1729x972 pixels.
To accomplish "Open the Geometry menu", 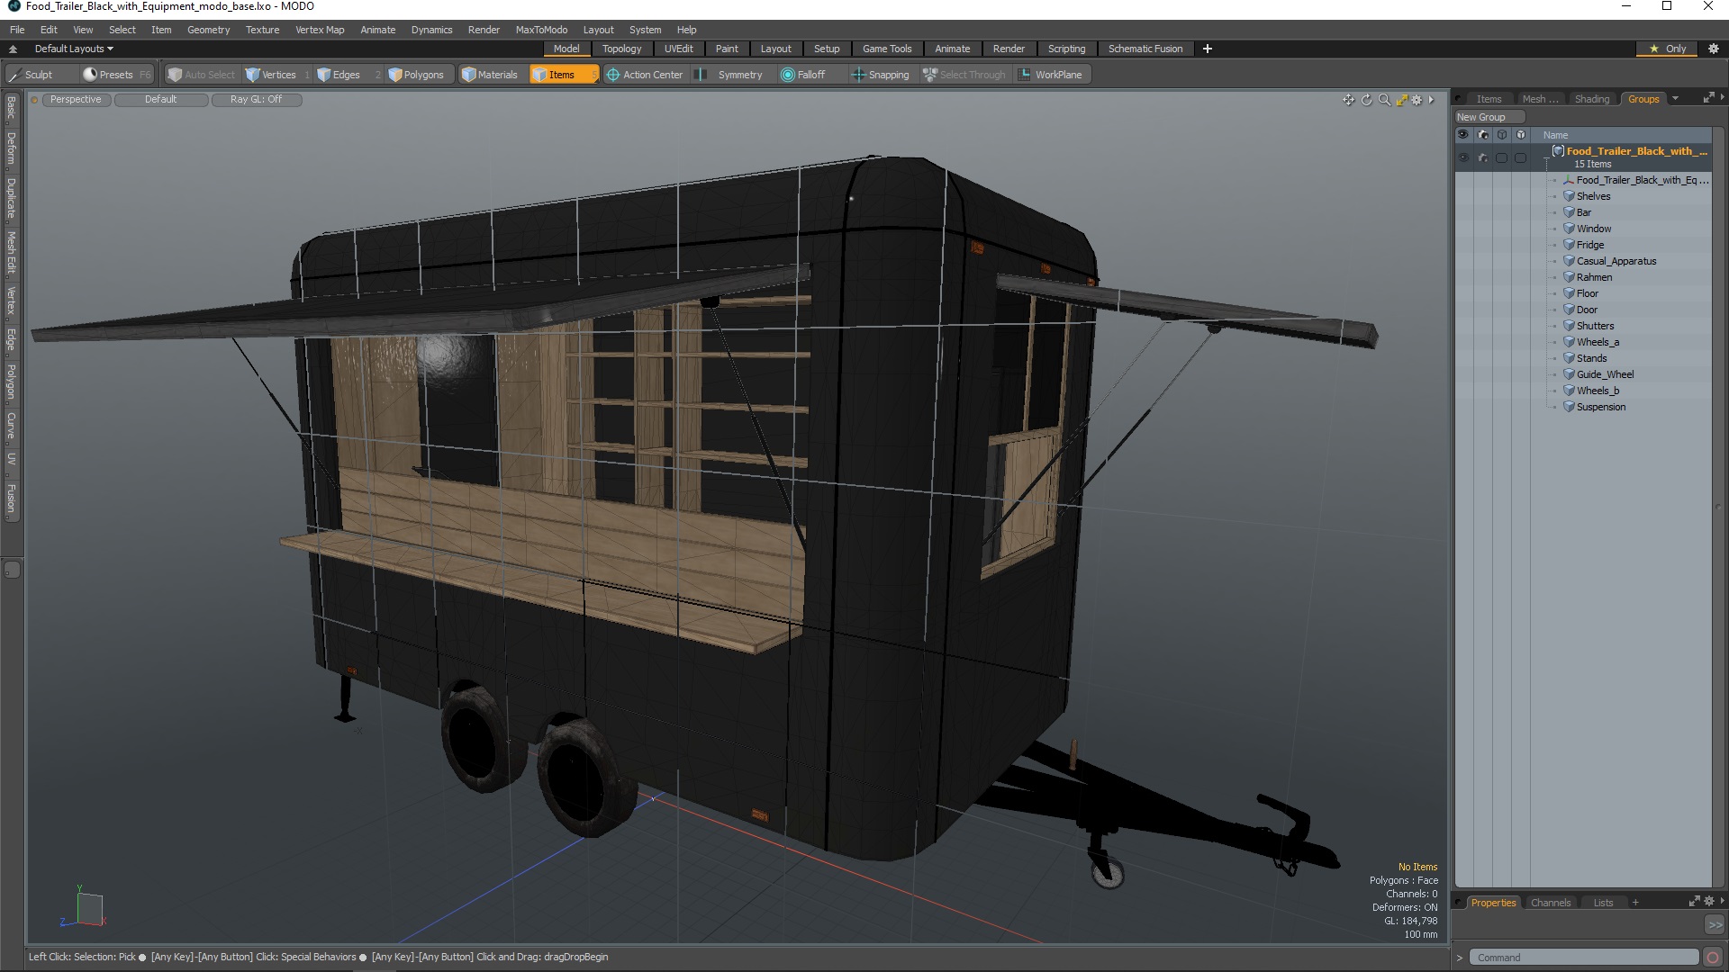I will [208, 30].
